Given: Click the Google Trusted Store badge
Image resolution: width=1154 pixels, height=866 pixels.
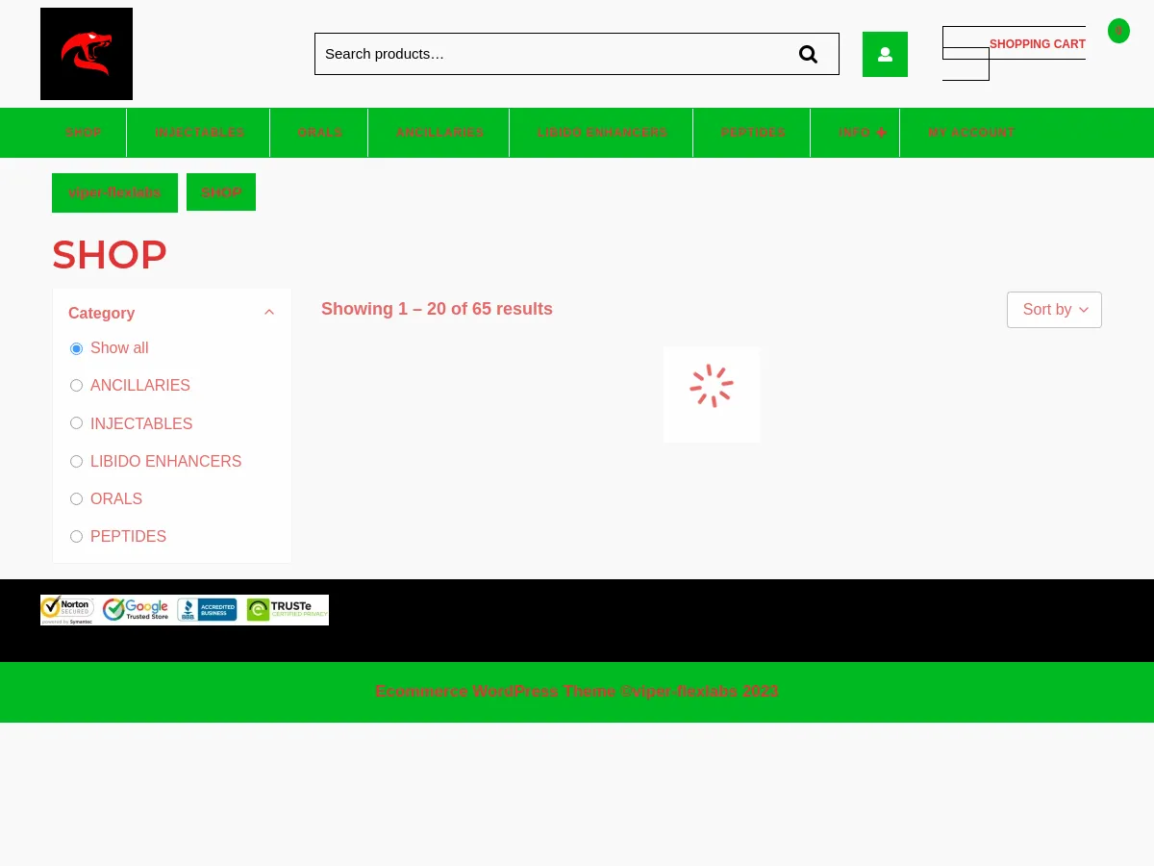Looking at the screenshot, I should pos(136,610).
